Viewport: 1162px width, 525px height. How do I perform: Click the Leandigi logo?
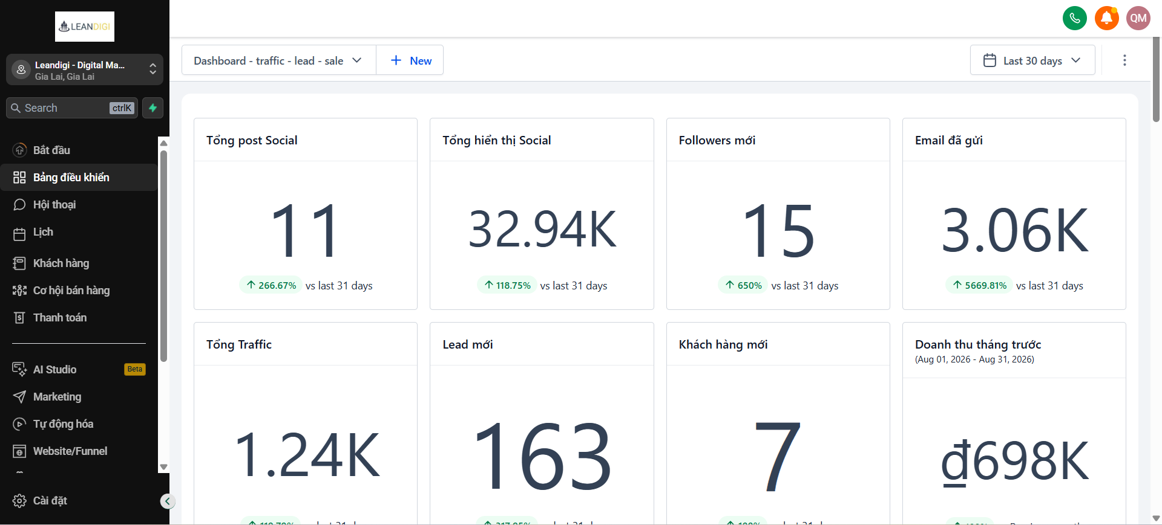click(85, 27)
